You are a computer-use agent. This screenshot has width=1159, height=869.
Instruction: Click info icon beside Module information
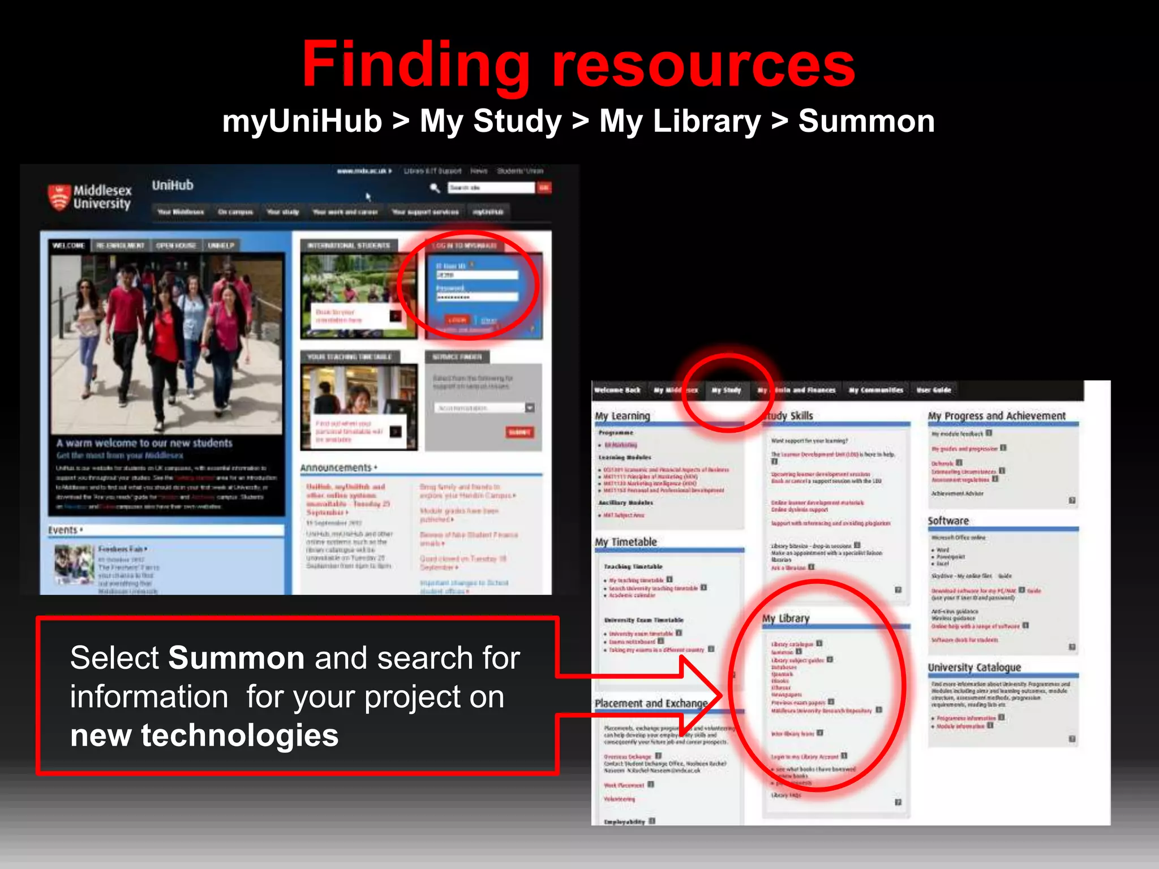[990, 725]
